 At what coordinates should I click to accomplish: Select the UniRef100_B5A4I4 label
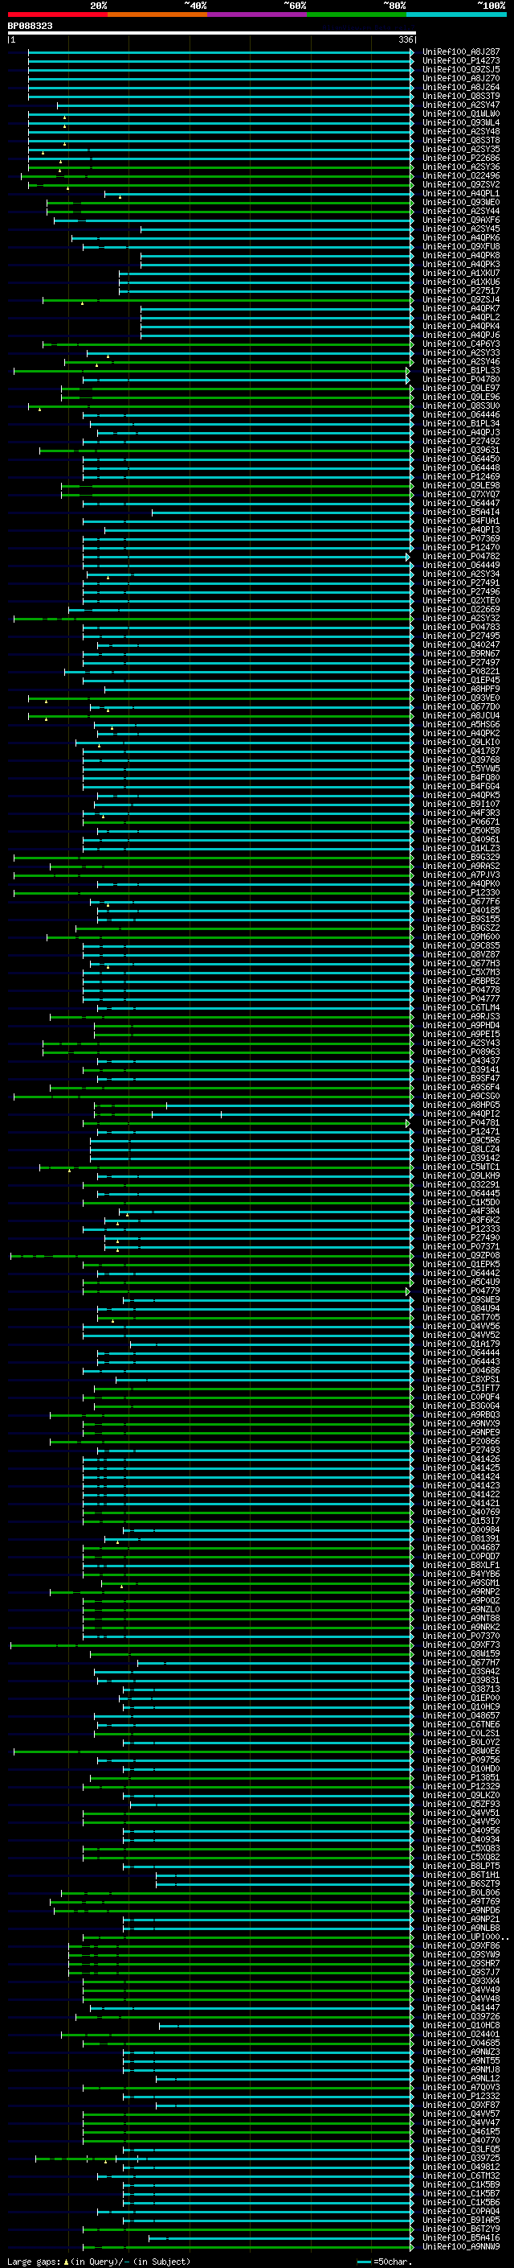pyautogui.click(x=461, y=512)
